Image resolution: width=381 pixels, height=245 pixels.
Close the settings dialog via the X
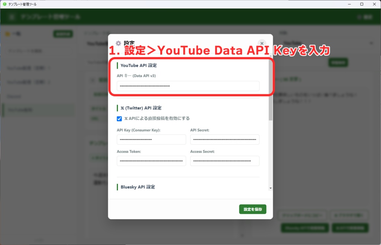pos(262,43)
